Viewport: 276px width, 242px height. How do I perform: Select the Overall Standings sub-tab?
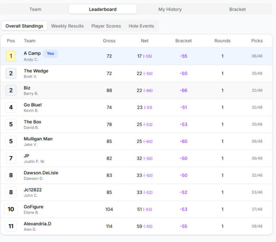point(24,26)
